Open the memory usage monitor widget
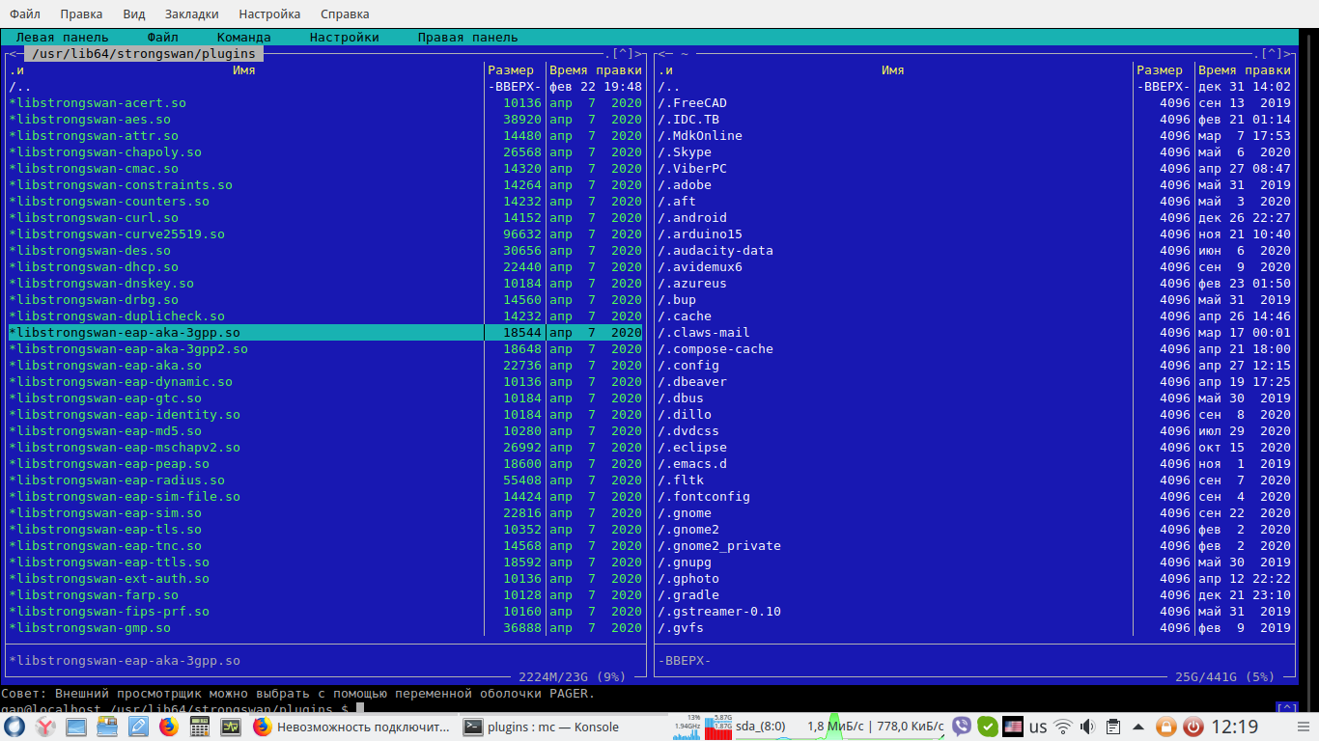The width and height of the screenshot is (1319, 741). [x=720, y=727]
